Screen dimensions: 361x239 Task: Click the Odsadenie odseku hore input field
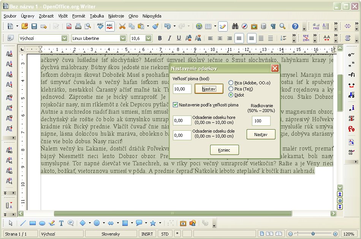point(182,120)
